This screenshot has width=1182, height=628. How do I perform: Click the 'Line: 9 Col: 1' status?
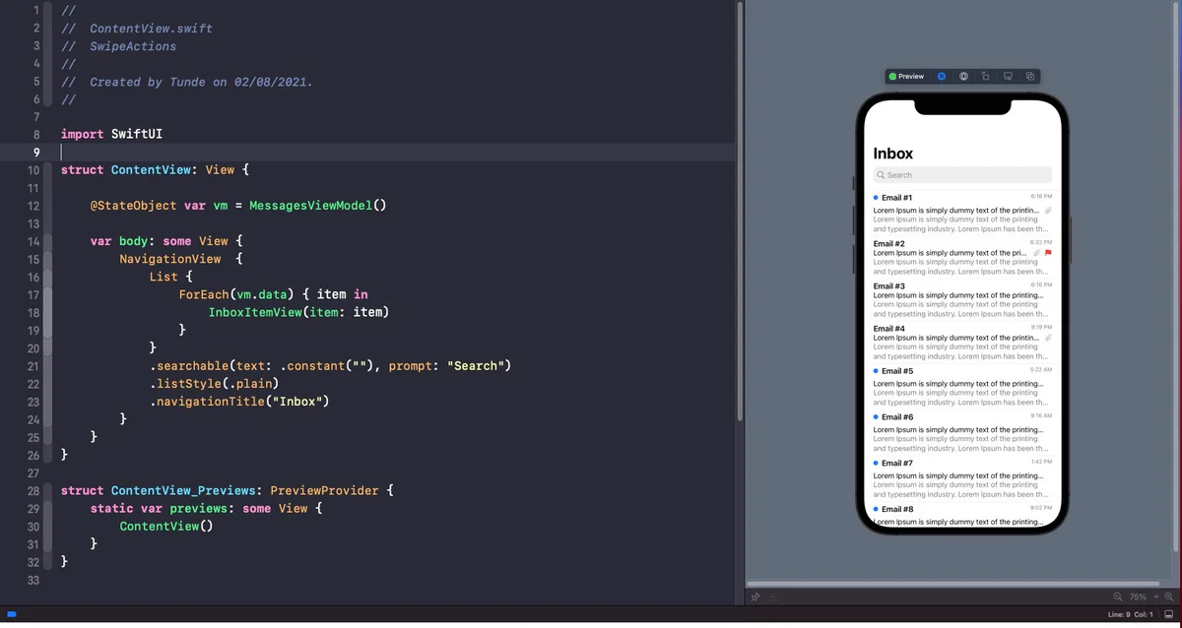(x=1130, y=614)
